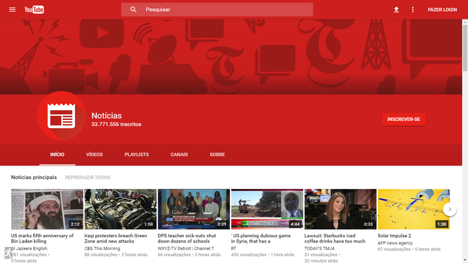Click the upload video icon

tap(396, 10)
